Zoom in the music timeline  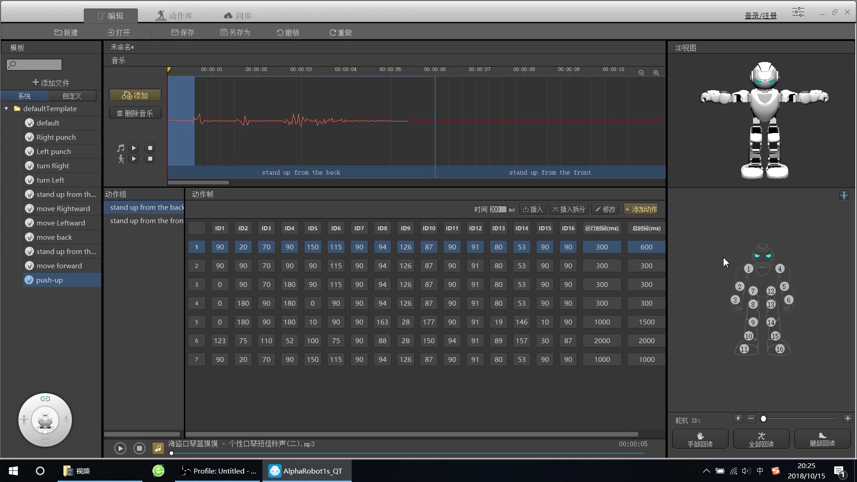pos(656,73)
